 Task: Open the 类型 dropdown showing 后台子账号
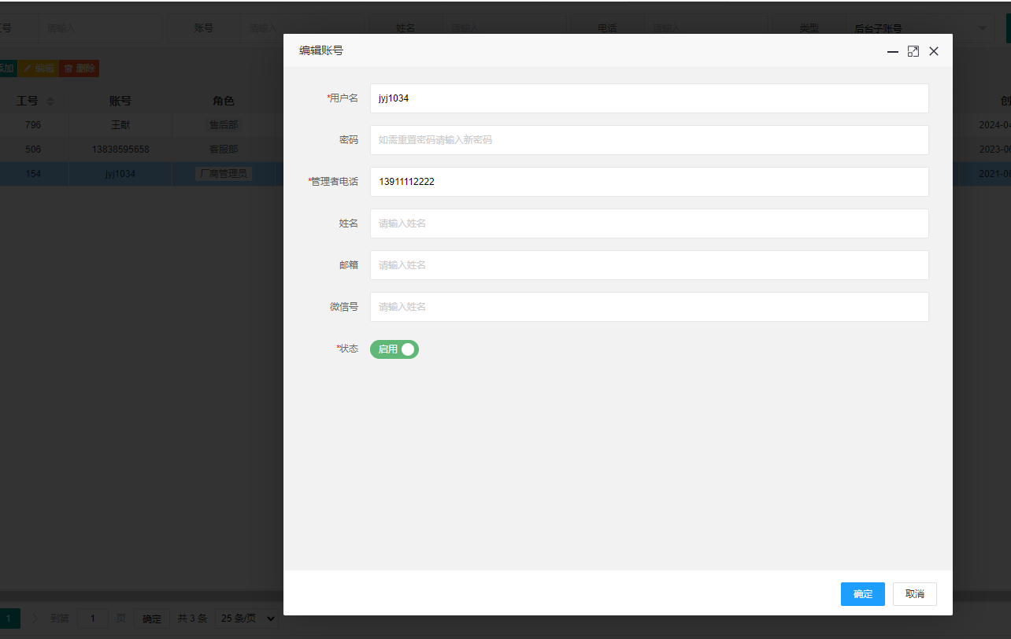(x=919, y=28)
